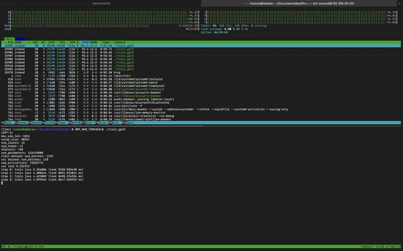403x251 pixels.
Task: Sort by the TIME+ column header
Action: (x=107, y=43)
